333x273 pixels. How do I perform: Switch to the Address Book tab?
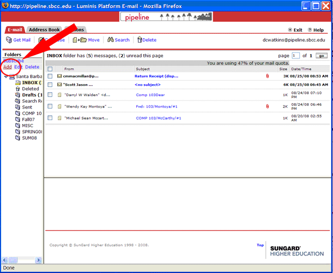coord(44,29)
